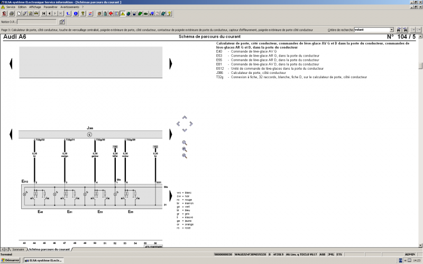
Task: Click the 'A6 Lim. q TDI3.0 V617' status cell
Action: 301,254
